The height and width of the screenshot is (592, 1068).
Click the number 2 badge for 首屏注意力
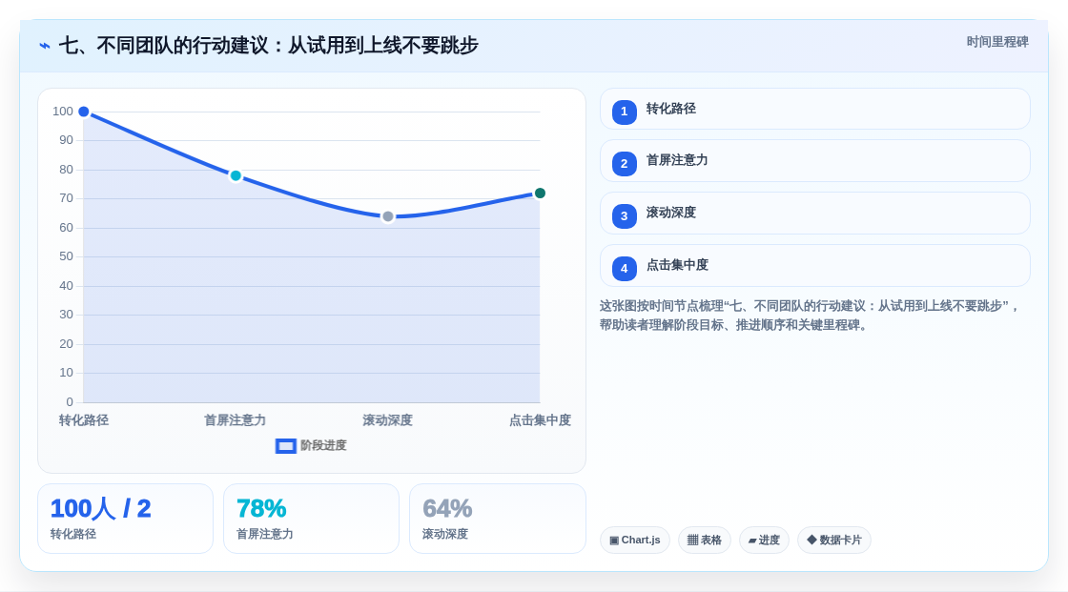pos(624,164)
